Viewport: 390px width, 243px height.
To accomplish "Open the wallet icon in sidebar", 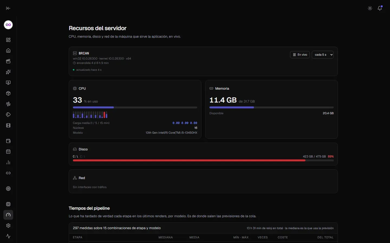I will click(8, 141).
